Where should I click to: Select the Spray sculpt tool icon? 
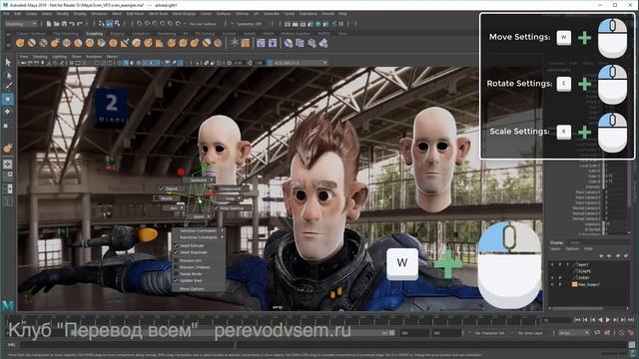101,43
